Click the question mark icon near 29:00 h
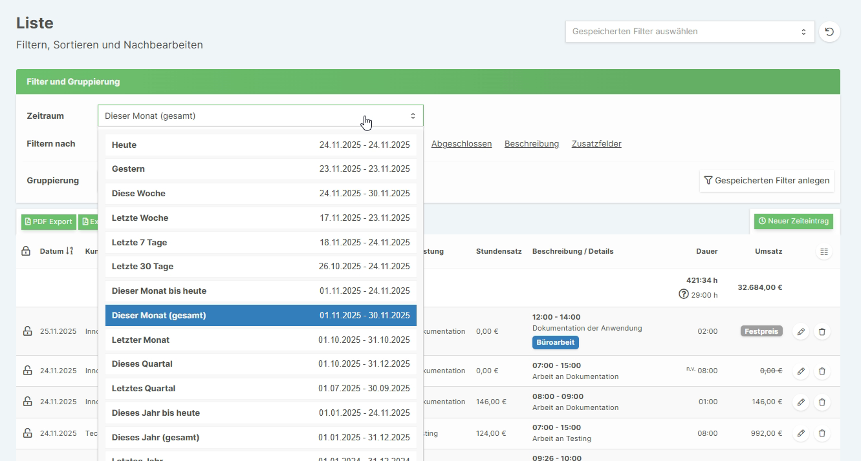Screen dimensions: 861x461 pos(683,294)
